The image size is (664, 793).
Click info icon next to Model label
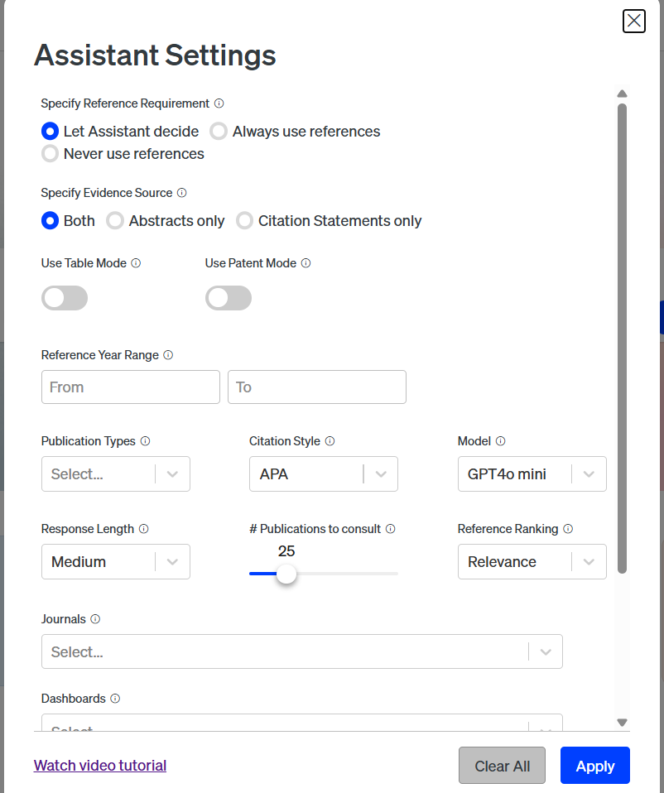[501, 441]
